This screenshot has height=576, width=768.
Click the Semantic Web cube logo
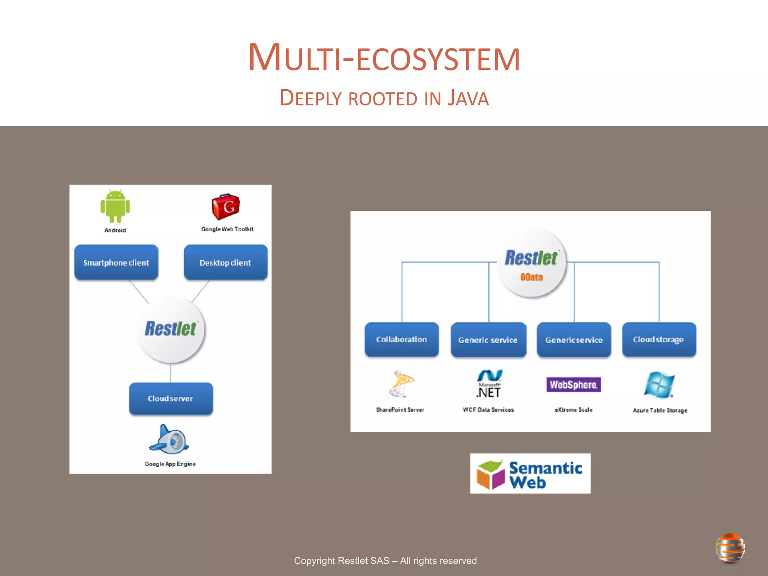point(490,474)
